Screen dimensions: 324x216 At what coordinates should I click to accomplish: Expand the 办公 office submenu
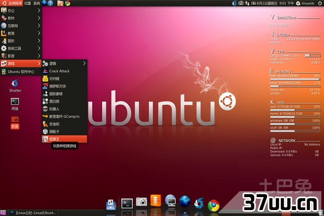(21, 11)
